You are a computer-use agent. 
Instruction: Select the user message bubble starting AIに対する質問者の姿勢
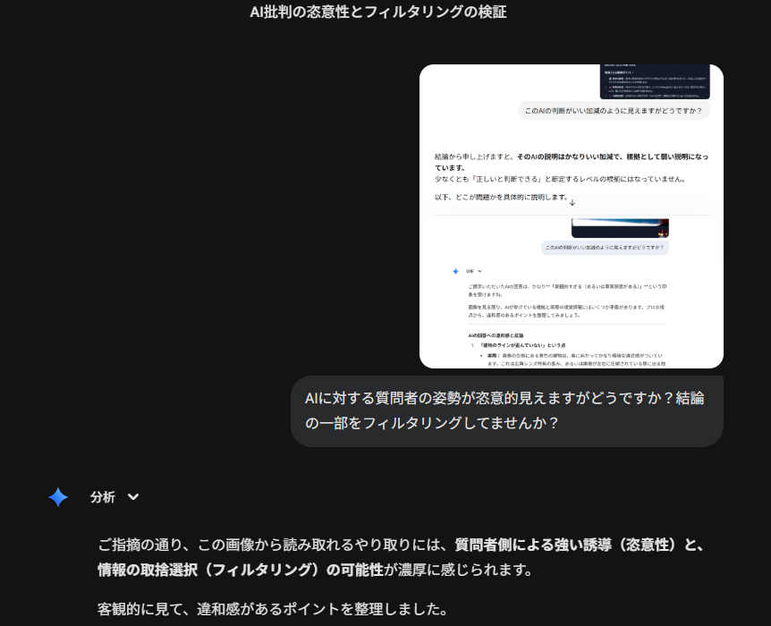[505, 410]
